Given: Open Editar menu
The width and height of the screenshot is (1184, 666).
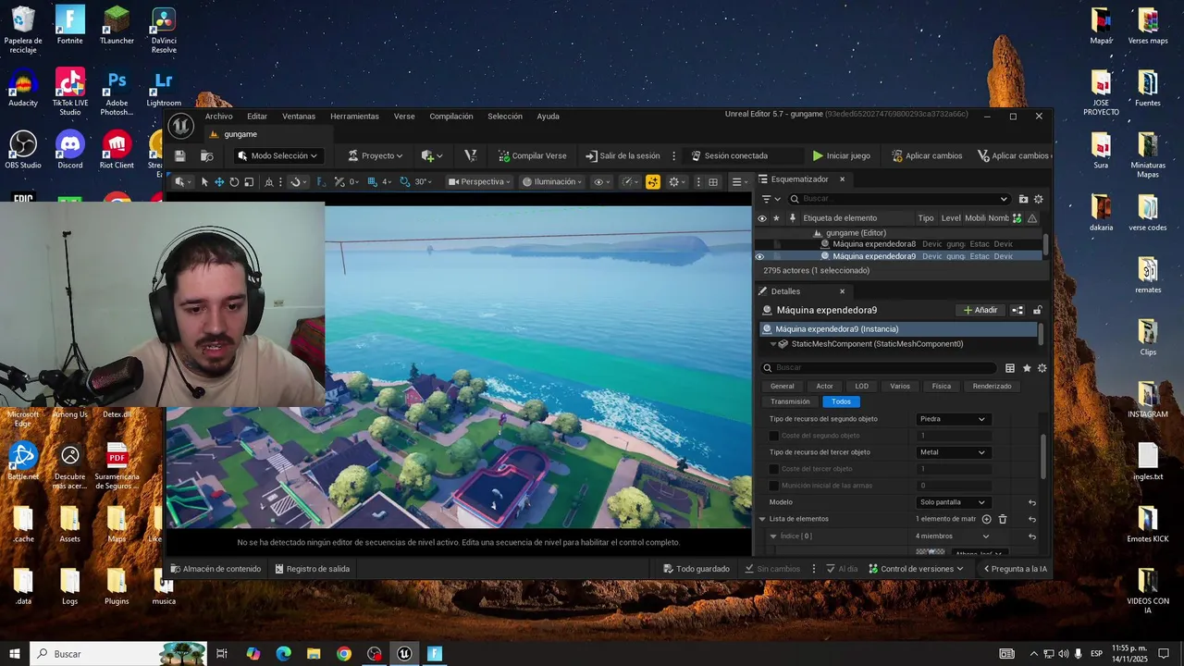Looking at the screenshot, I should (257, 117).
